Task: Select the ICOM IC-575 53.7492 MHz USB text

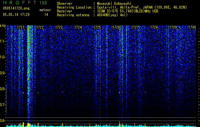Action: click(x=128, y=11)
